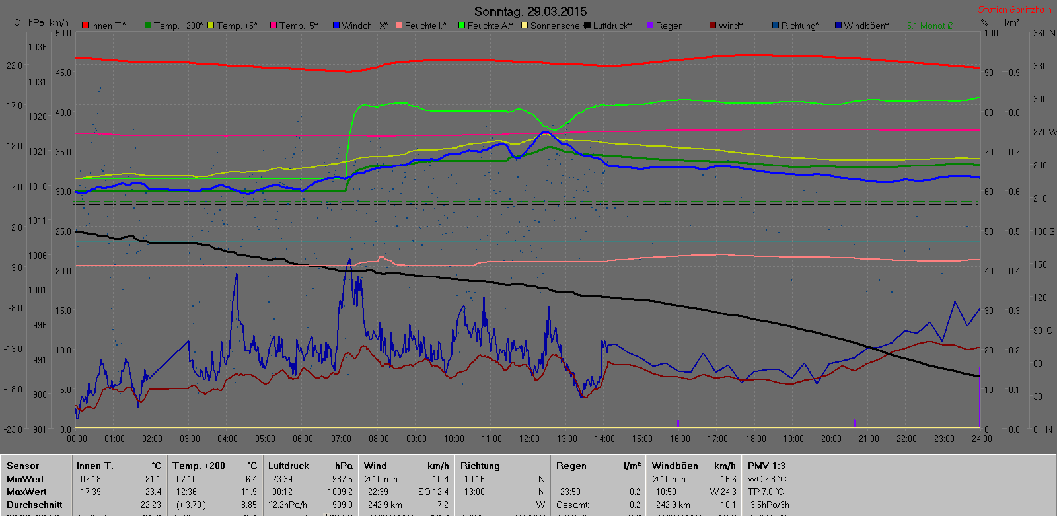The height and width of the screenshot is (516, 1057).
Task: Click the chart title Sonntag, 29.03.2015
Action: coord(530,11)
